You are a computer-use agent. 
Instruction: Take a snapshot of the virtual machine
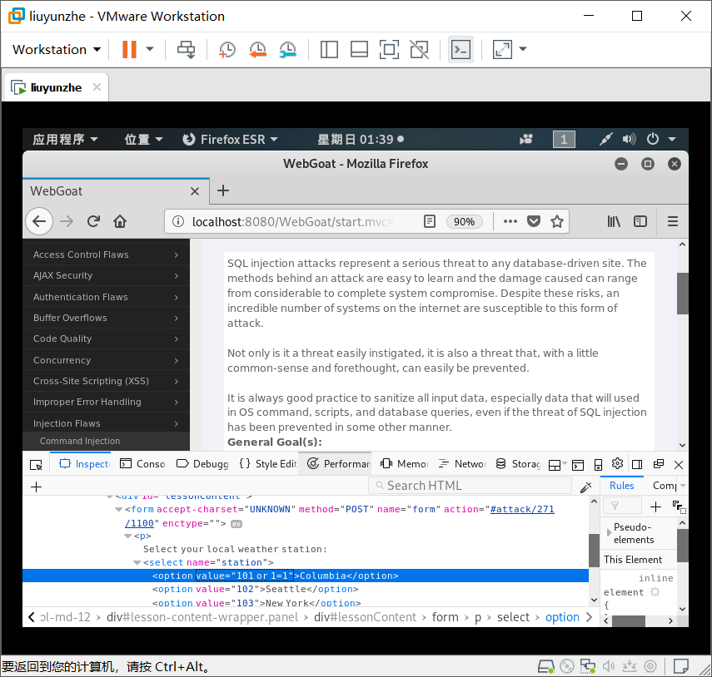click(227, 49)
